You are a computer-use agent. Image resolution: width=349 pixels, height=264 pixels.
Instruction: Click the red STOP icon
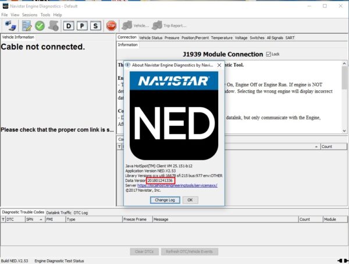coord(111,26)
